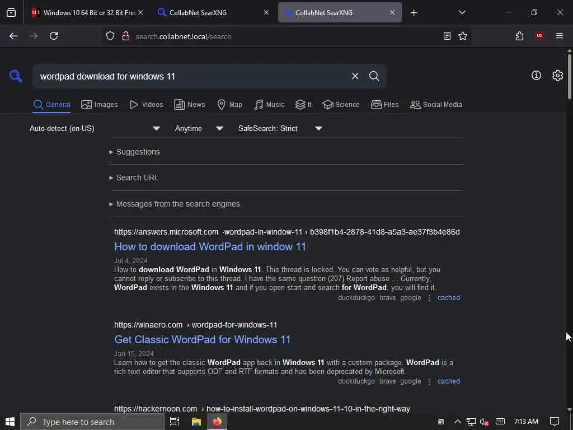This screenshot has height=430, width=573.
Task: Reload the current page
Action: pos(54,36)
